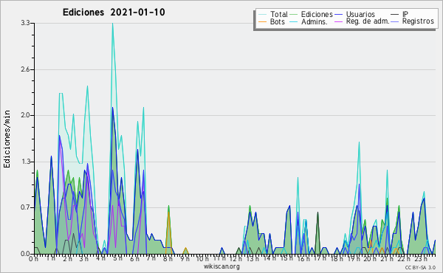Click the y-axis value 1.3

point(25,162)
